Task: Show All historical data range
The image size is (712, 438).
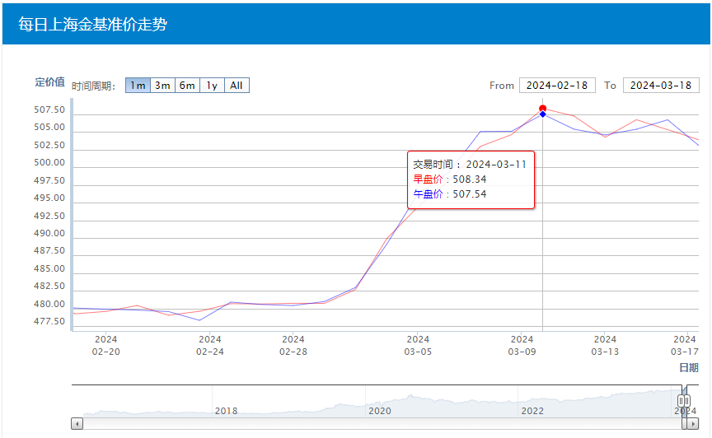Action: click(x=237, y=86)
